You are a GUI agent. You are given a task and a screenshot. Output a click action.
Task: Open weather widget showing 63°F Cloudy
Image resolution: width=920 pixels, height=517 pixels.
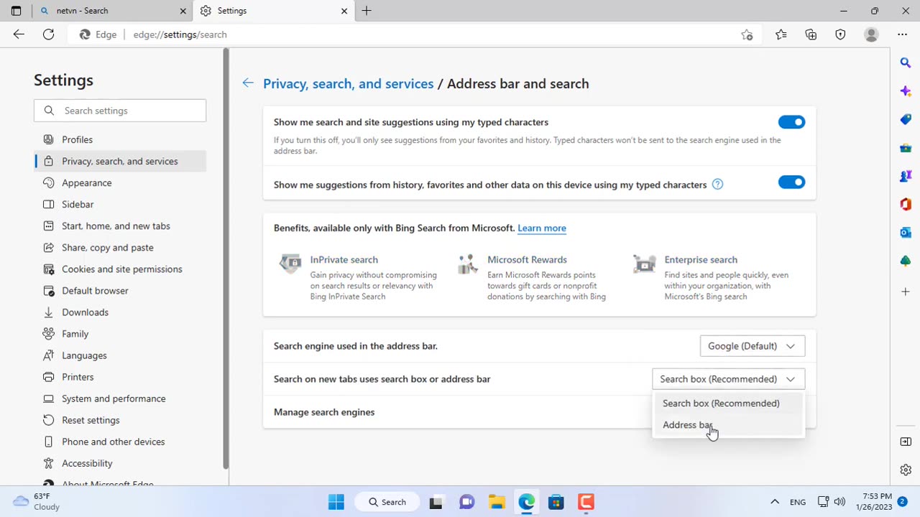[x=37, y=501]
